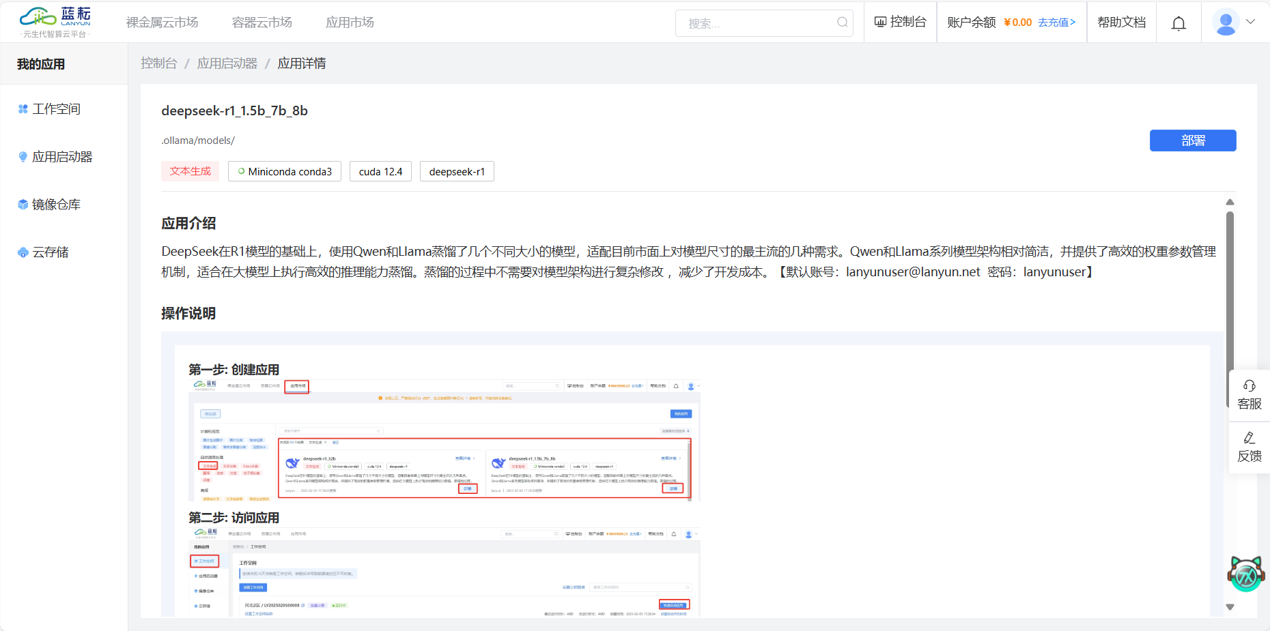Expand the user account dropdown arrow
1270x631 pixels.
point(1250,22)
